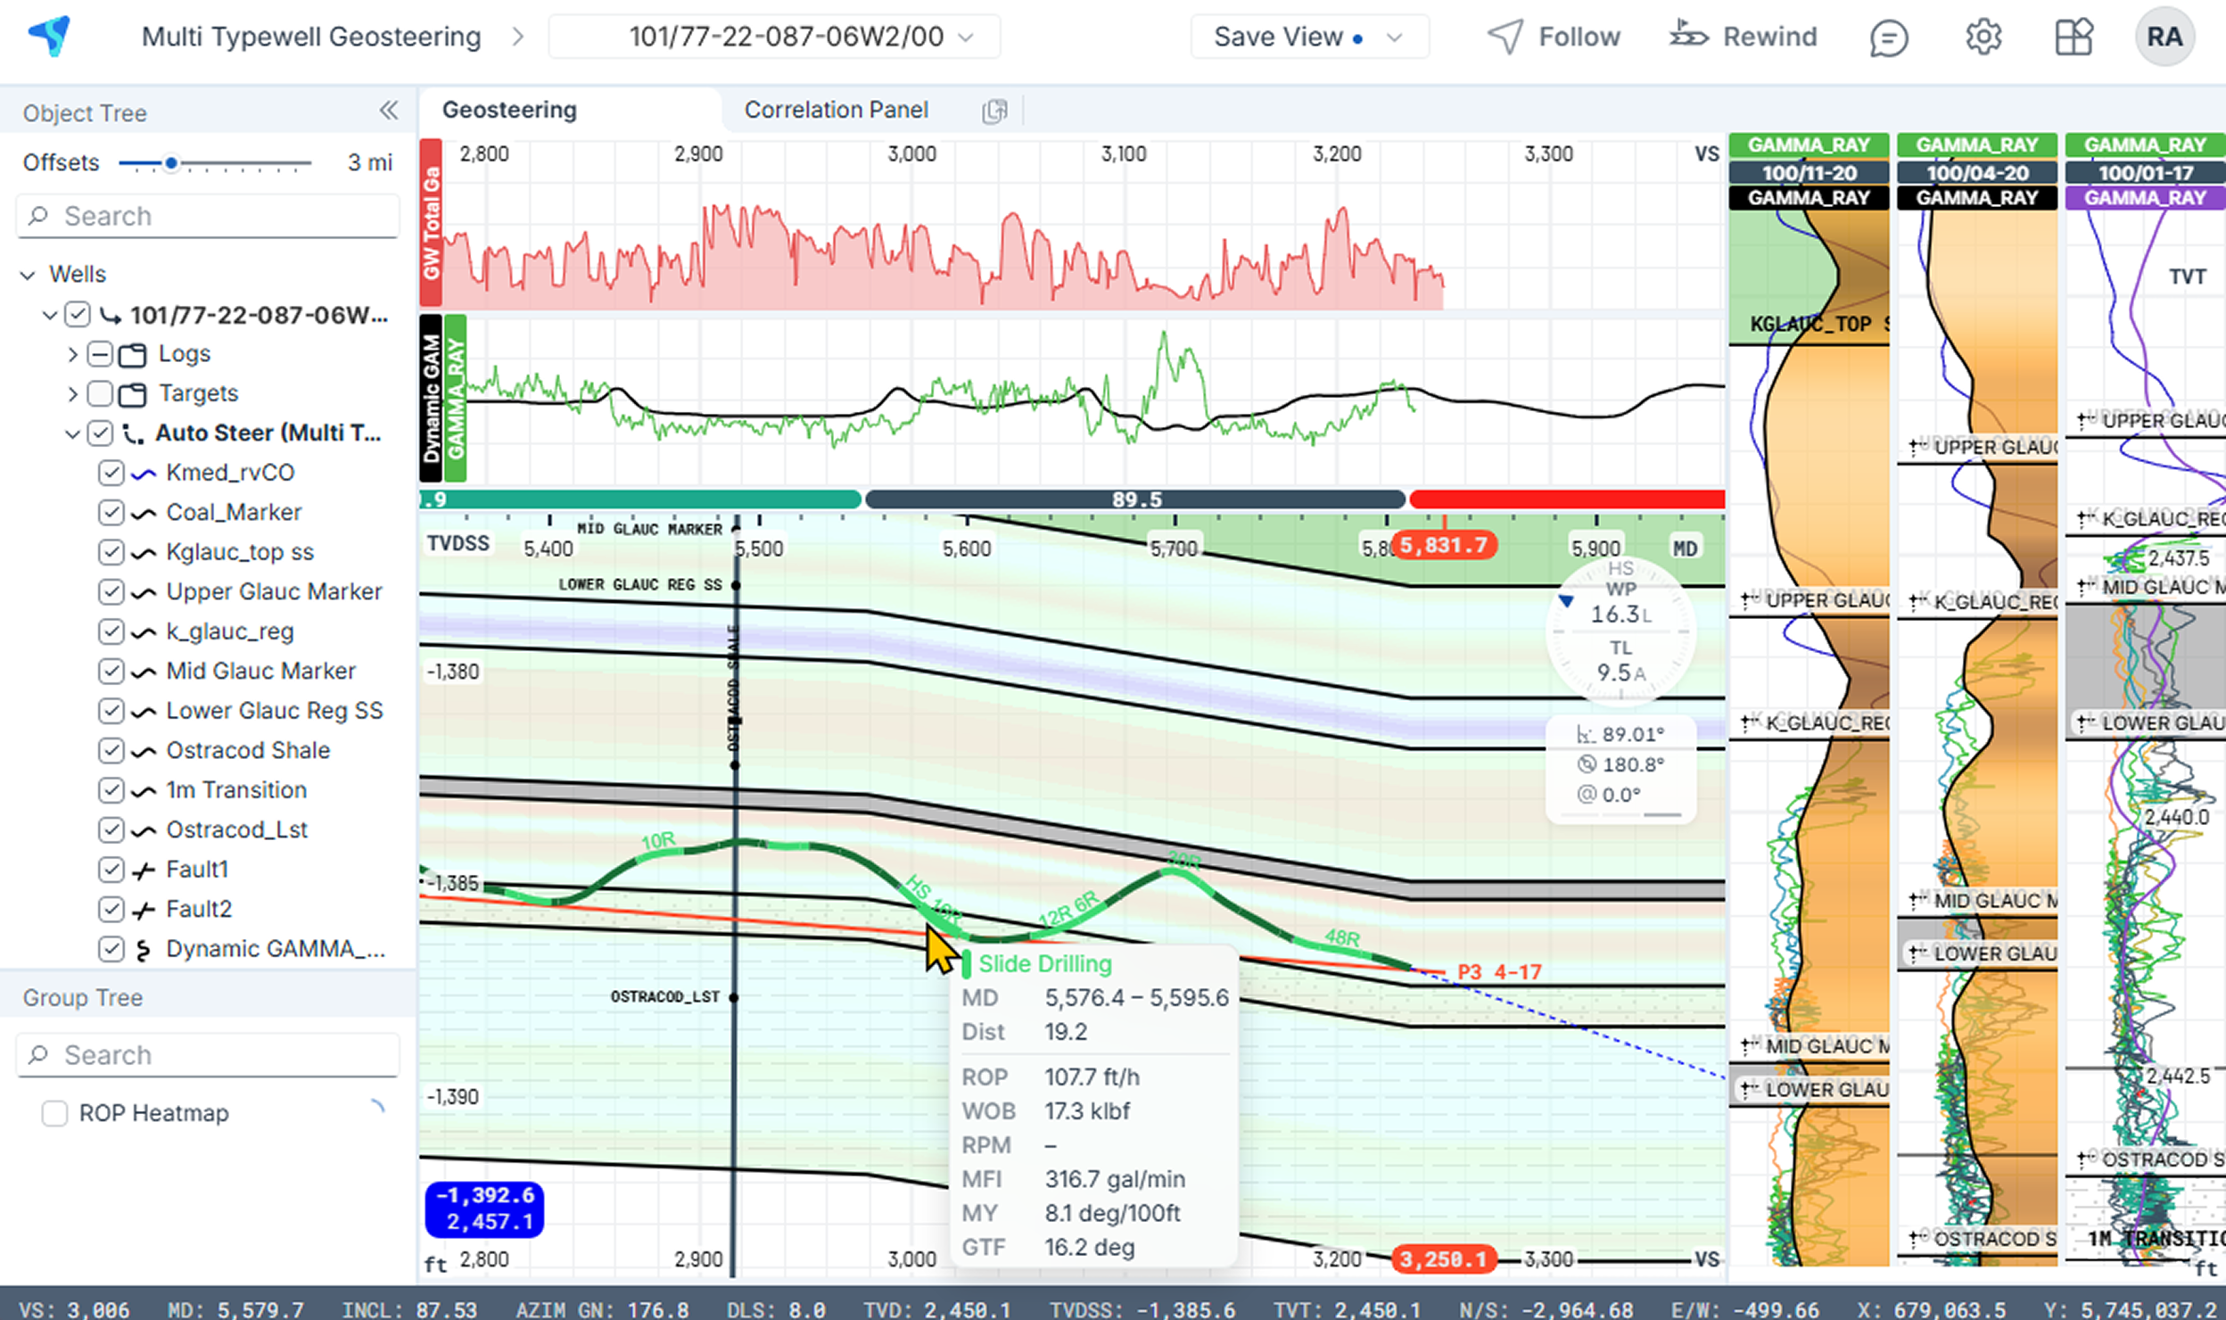
Task: Click the app logo icon
Action: (50, 36)
